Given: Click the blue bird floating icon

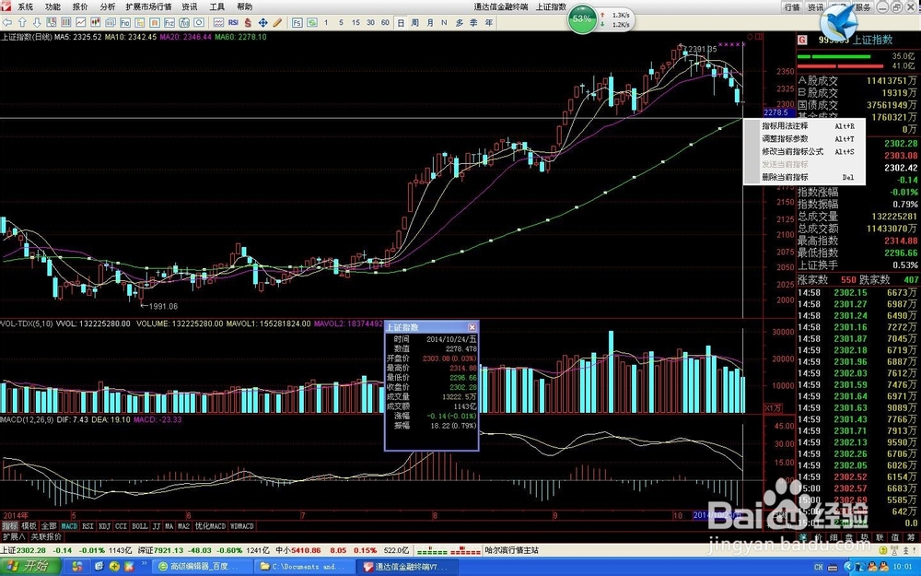Looking at the screenshot, I should 839,24.
